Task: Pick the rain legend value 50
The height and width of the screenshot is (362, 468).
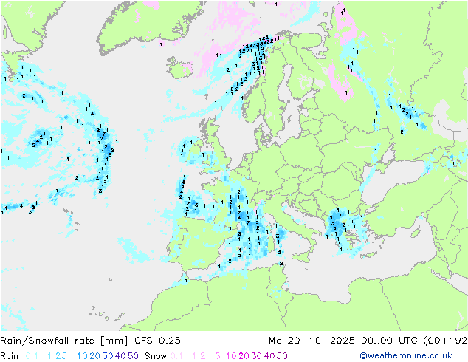Action: tap(133, 356)
